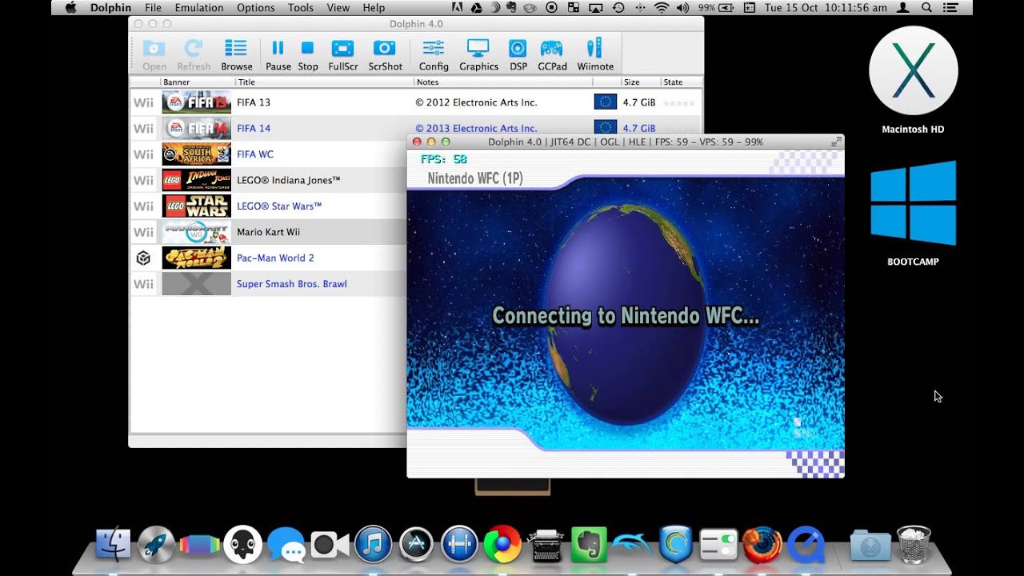Open iTunes icon in the Dock

point(373,545)
